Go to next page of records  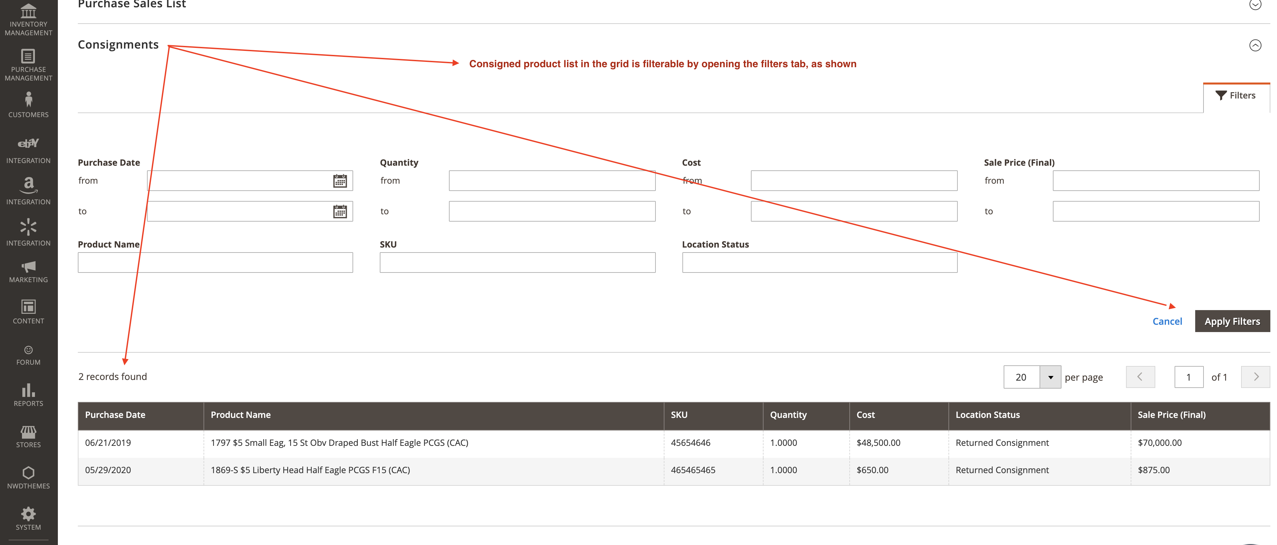[x=1255, y=377]
